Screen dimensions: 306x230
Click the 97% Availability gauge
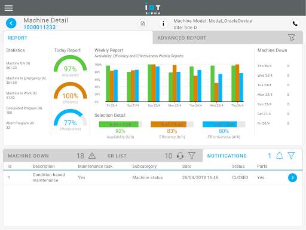tap(71, 66)
